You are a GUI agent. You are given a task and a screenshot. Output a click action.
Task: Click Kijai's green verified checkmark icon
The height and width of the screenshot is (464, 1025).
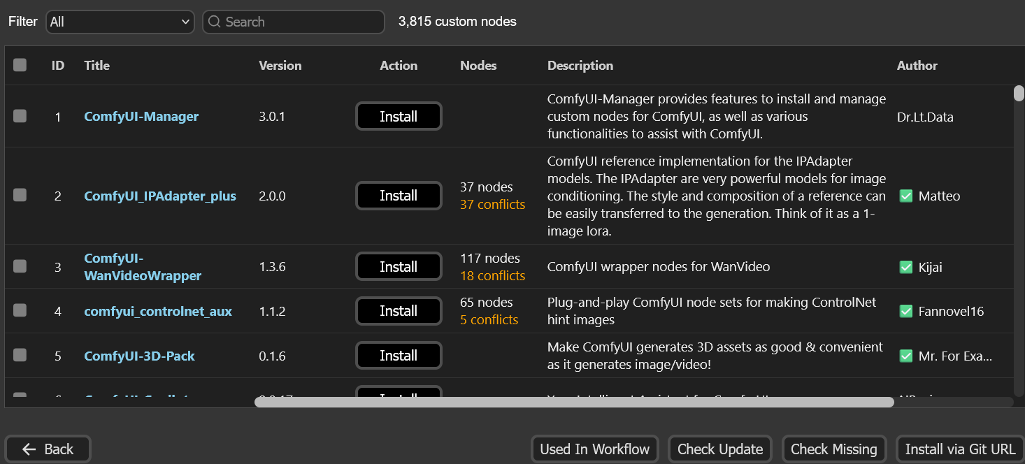click(x=905, y=267)
